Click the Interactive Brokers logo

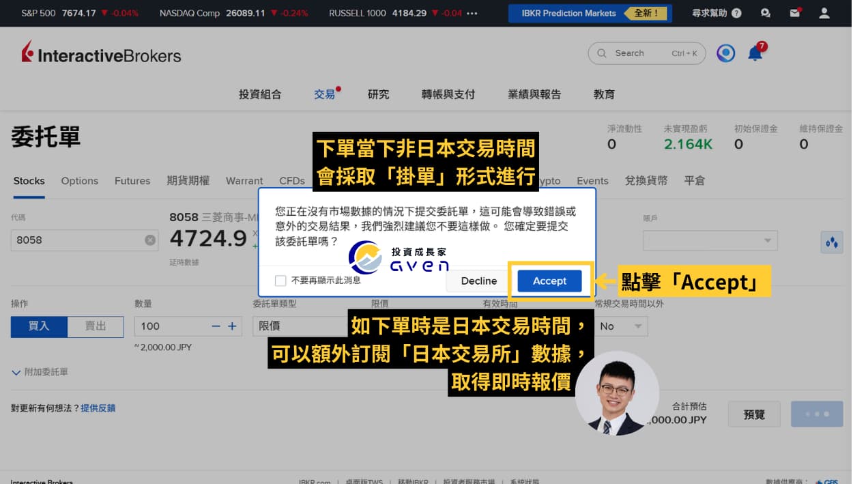101,53
